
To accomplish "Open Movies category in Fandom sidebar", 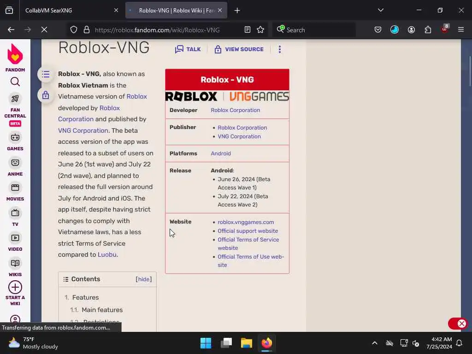I will coord(15,192).
